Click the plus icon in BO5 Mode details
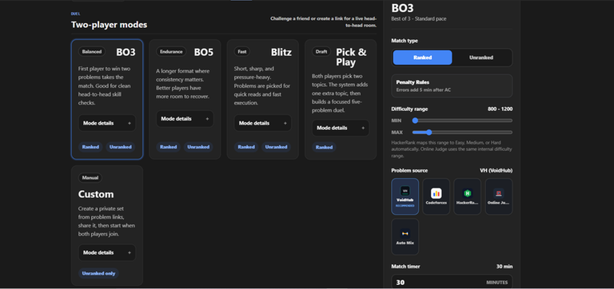The height and width of the screenshot is (289, 614). pyautogui.click(x=207, y=119)
